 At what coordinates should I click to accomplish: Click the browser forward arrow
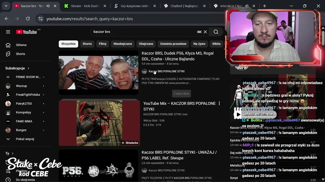17,19
